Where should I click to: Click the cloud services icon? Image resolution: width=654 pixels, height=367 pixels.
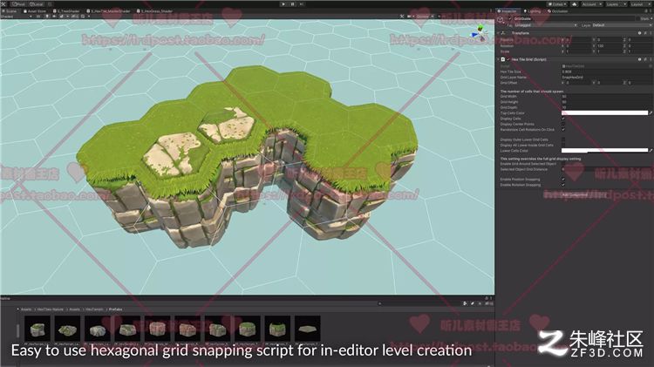[575, 4]
